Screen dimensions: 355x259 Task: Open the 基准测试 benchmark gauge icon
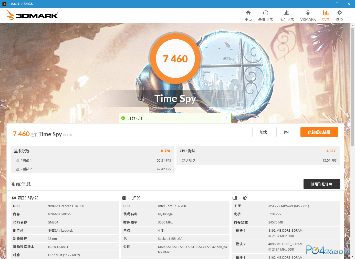point(266,13)
